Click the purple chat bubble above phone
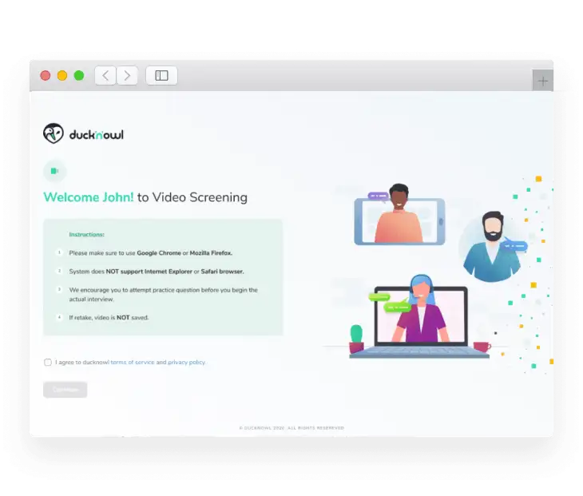The image size is (583, 496). [377, 196]
